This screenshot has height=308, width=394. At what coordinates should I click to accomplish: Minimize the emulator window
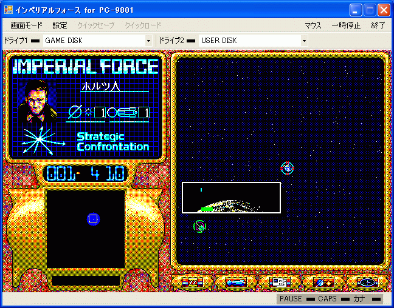pos(355,10)
